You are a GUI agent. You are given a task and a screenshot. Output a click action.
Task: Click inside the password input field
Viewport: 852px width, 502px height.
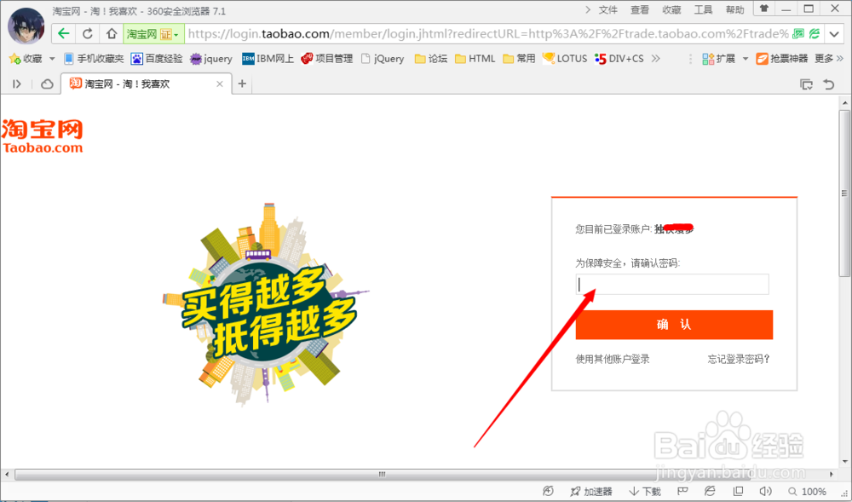click(672, 284)
